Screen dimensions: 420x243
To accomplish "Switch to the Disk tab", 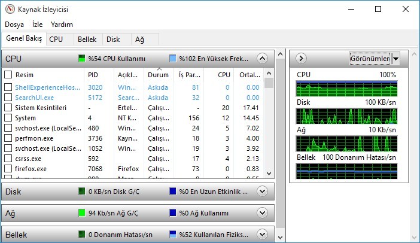I will 117,40.
